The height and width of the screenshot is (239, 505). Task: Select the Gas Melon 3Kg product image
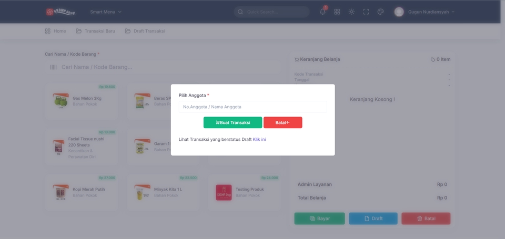(x=60, y=101)
